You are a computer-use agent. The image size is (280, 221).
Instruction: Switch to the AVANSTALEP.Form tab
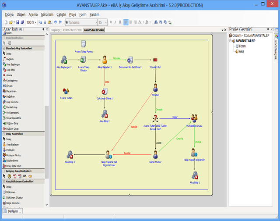coord(72,30)
